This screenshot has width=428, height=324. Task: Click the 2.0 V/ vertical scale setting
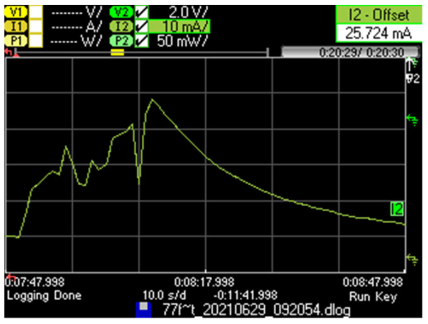point(181,11)
